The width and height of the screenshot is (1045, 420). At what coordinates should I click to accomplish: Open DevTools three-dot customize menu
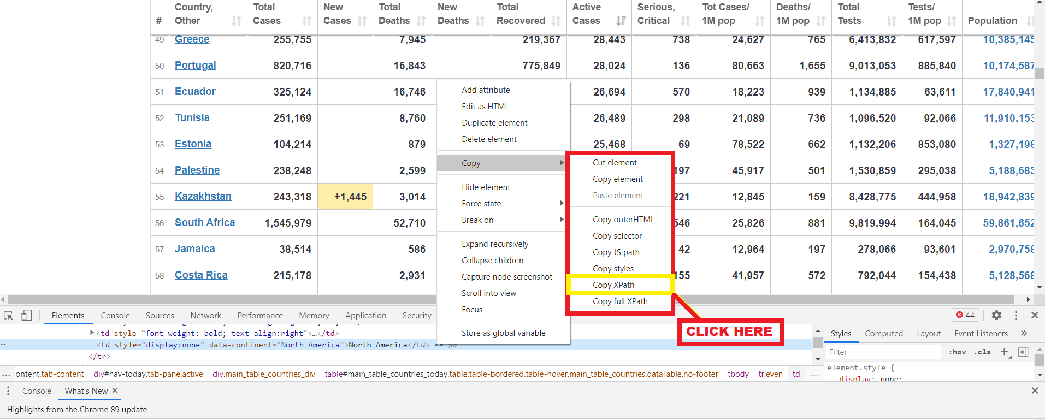tap(1016, 315)
